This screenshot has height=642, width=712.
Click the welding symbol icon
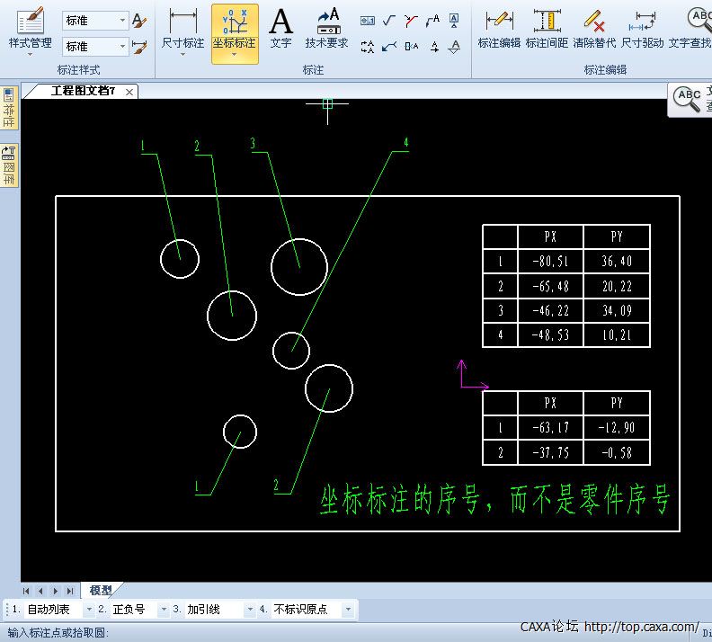(411, 21)
